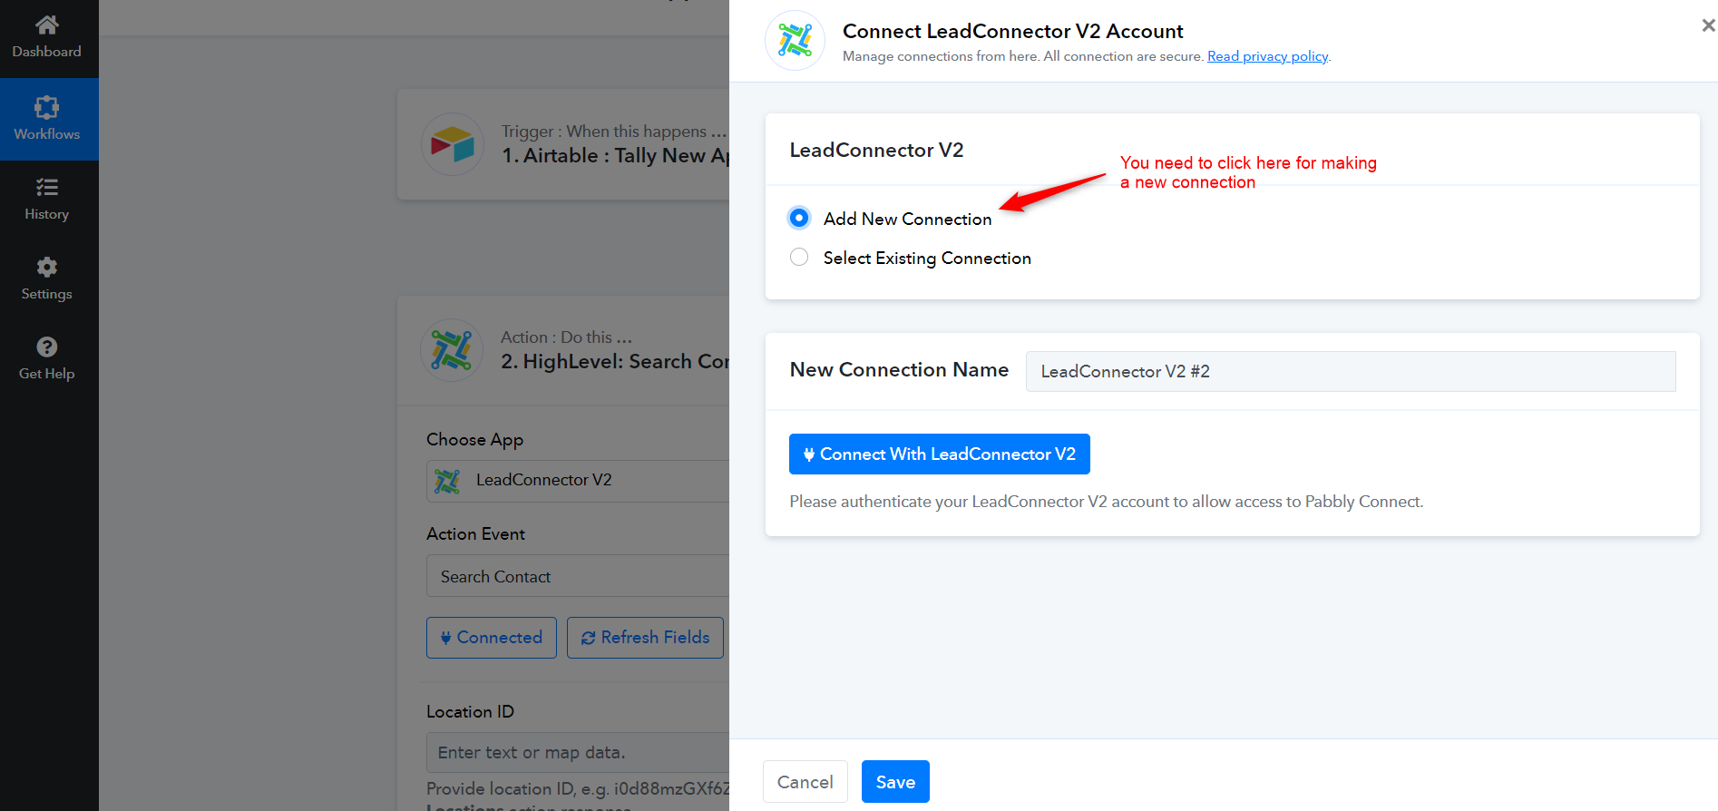Select the Add New Connection radio button
Image resolution: width=1718 pixels, height=811 pixels.
point(799,218)
